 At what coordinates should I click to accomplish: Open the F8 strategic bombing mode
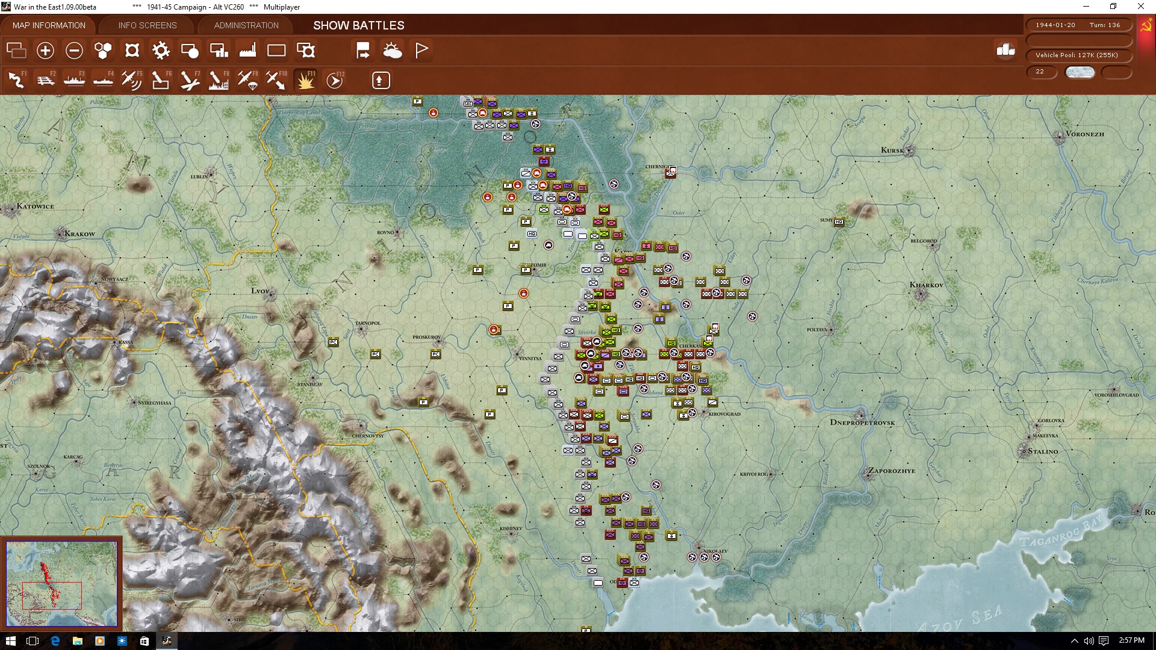coord(219,79)
